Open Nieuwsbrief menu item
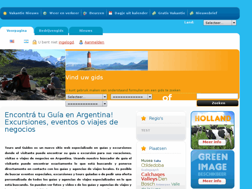Screen dimensions: 252x189 (x=207, y=13)
